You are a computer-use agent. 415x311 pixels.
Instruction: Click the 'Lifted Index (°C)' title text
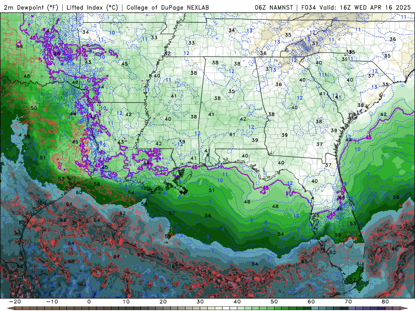92,7
